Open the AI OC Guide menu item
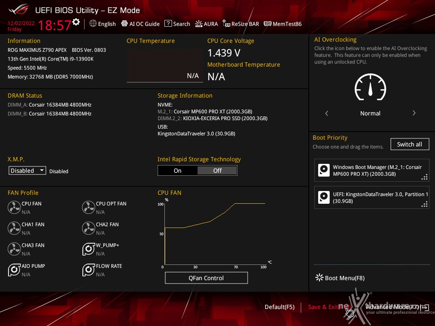The width and height of the screenshot is (435, 326). (x=140, y=24)
